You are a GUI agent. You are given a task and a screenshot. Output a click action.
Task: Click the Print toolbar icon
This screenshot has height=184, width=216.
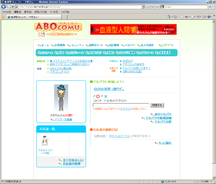click(x=186, y=17)
